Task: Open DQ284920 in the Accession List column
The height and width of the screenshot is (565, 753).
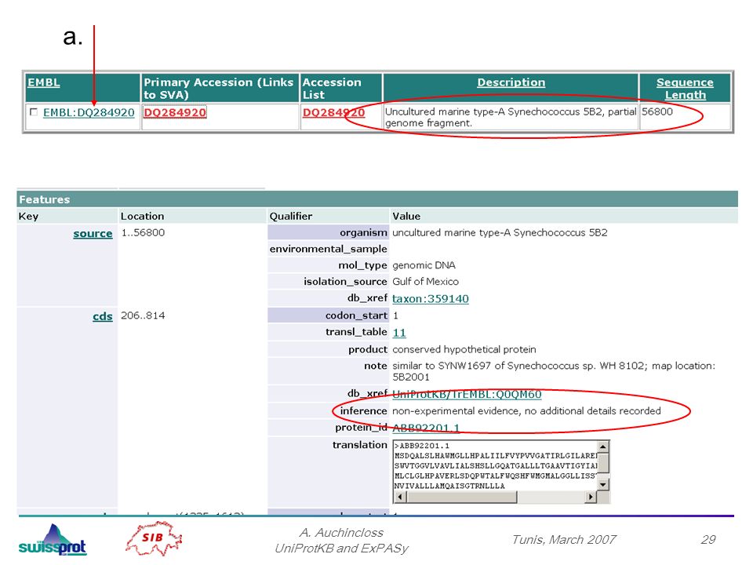Action: [334, 112]
